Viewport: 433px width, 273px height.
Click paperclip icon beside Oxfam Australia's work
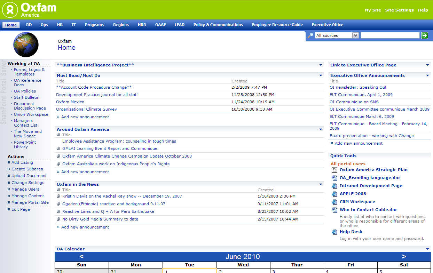pyautogui.click(x=58, y=164)
